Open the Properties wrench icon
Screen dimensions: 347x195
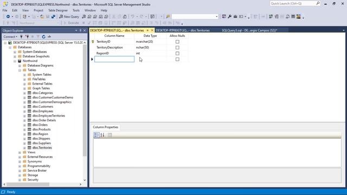[x=230, y=17]
